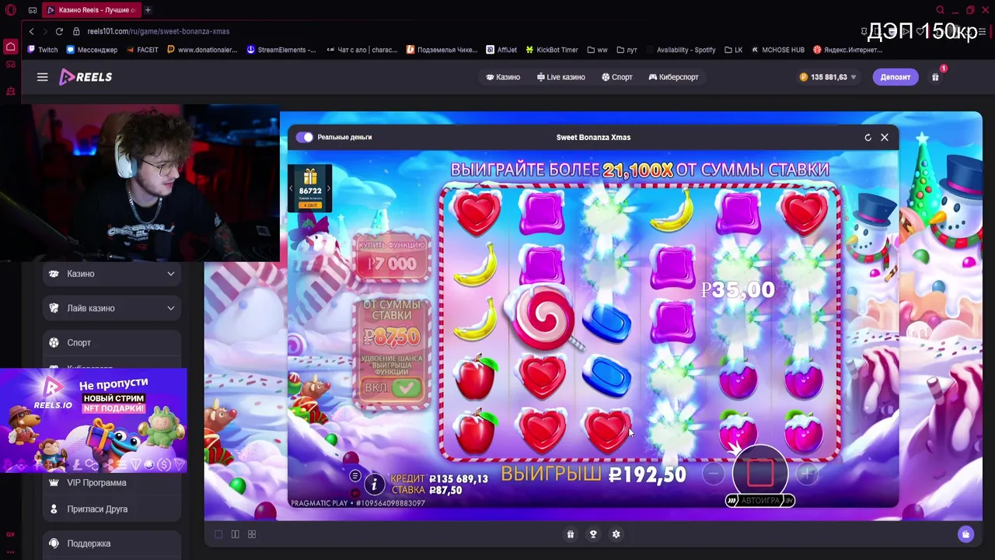Open the FACEIT bookmark
Screen dimensions: 995x560
pyautogui.click(x=142, y=50)
